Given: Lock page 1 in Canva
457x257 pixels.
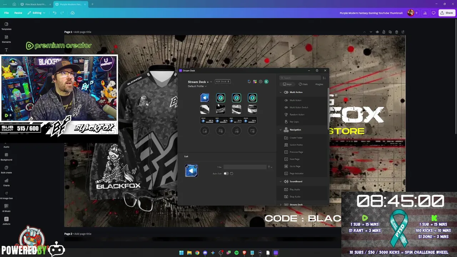Looking at the screenshot, I should tap(384, 32).
